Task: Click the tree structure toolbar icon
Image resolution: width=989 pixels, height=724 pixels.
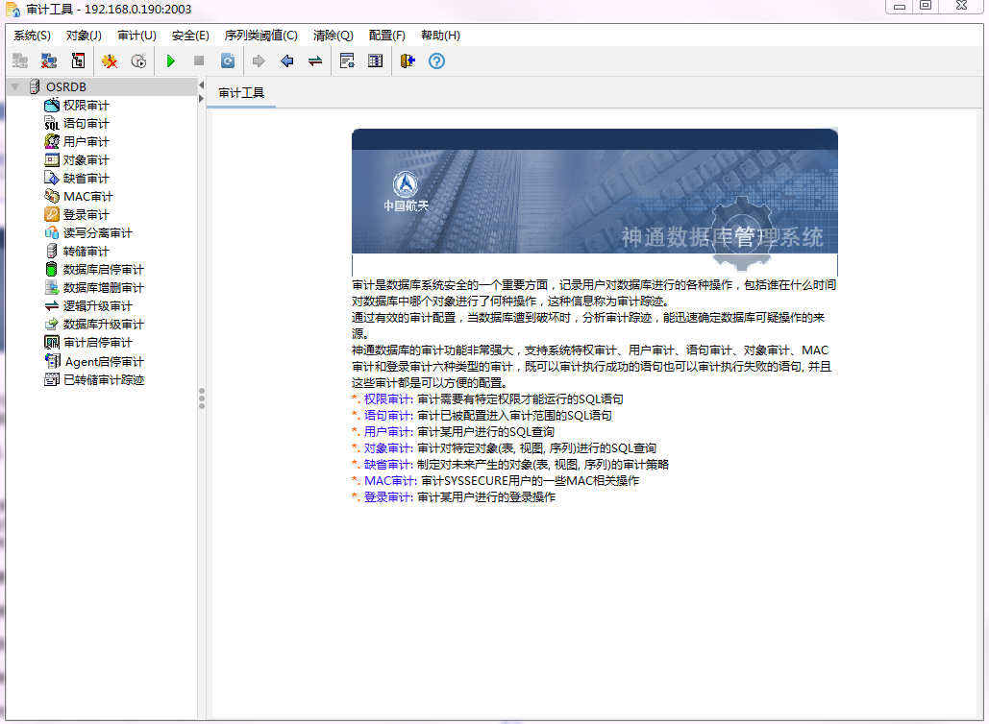Action: click(78, 61)
